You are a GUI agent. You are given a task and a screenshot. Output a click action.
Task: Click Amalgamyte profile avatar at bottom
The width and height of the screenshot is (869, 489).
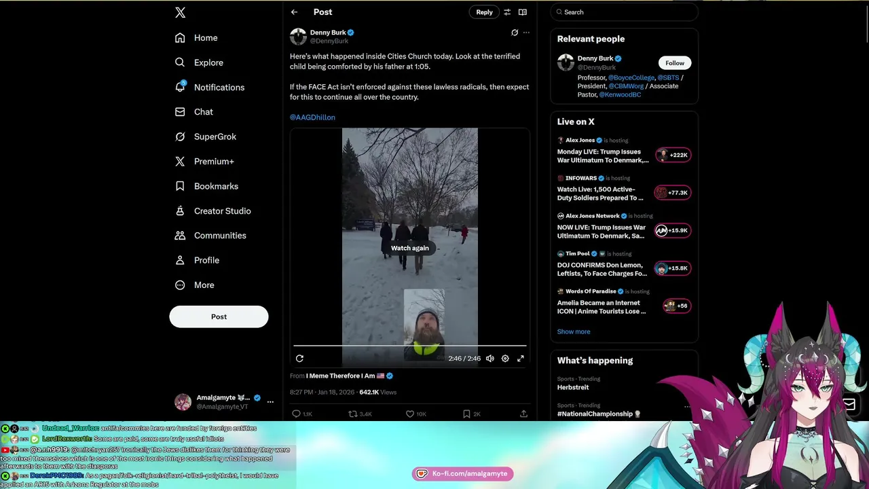183,402
